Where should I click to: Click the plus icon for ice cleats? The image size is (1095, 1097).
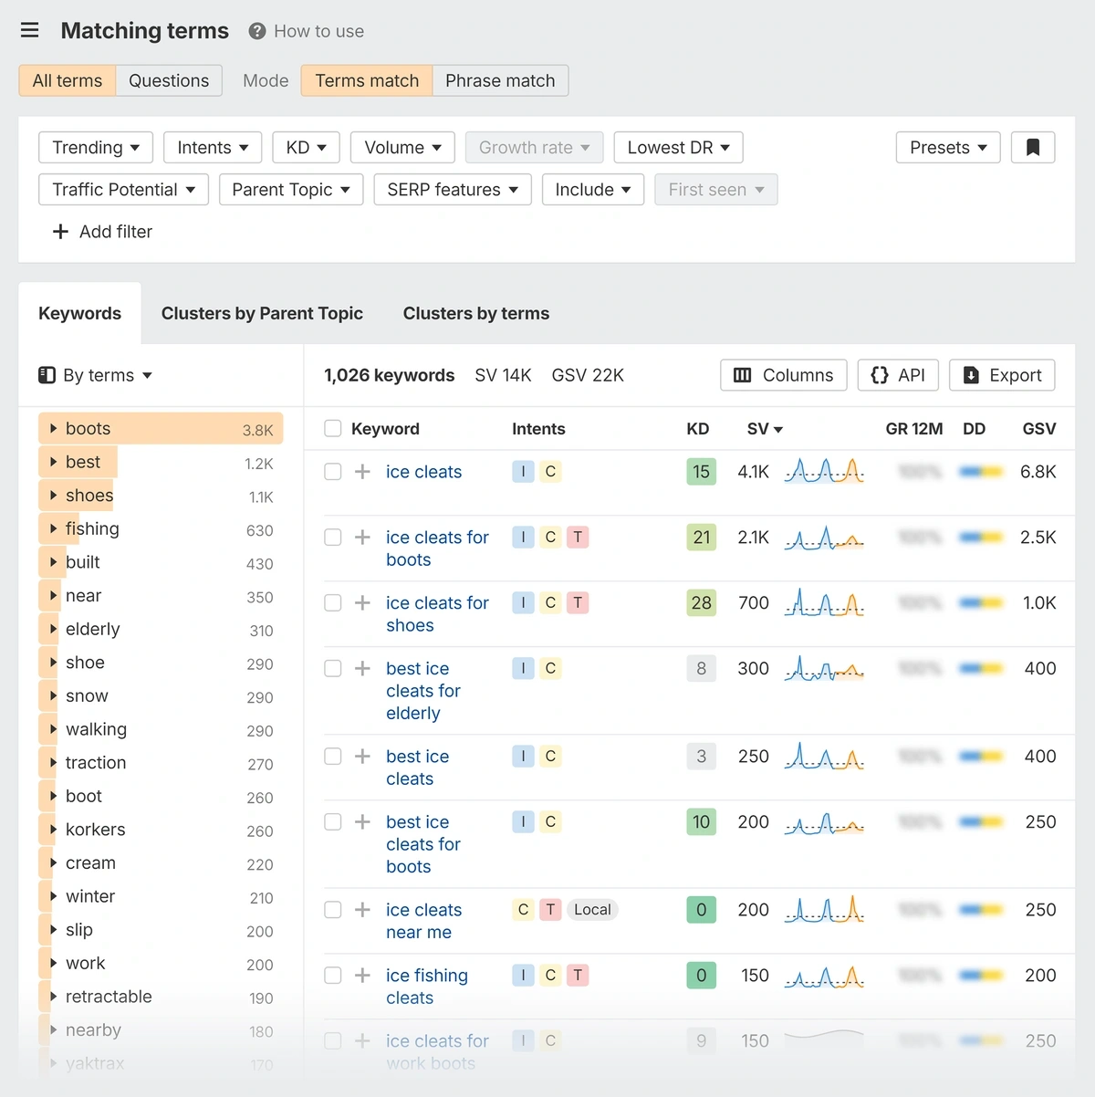click(362, 472)
